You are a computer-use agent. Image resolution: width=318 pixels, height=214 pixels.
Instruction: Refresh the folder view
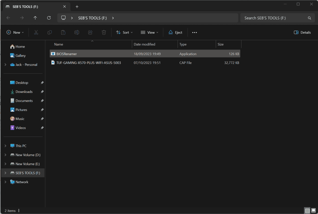pyautogui.click(x=49, y=18)
